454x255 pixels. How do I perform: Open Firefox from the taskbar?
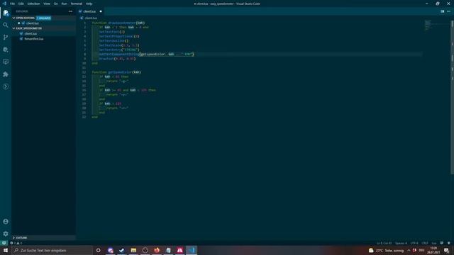[157, 250]
